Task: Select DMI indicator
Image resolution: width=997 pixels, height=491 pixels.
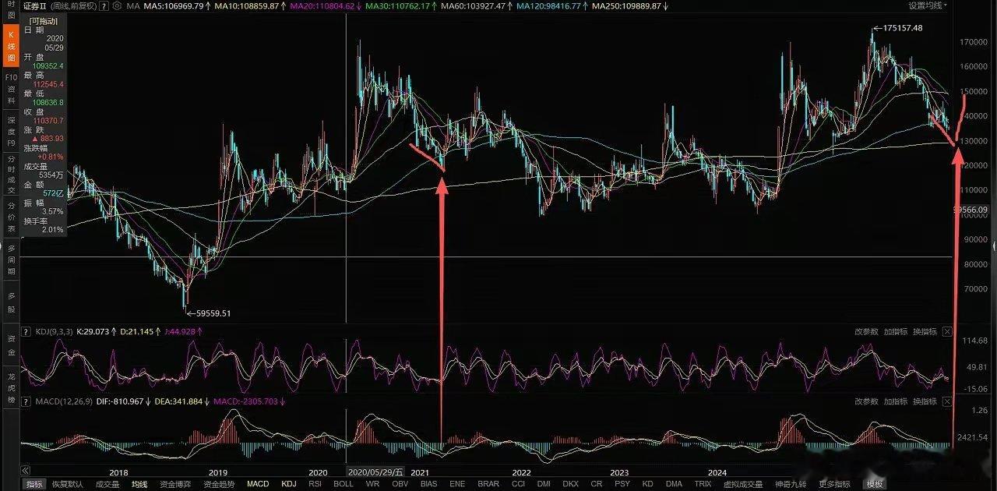Action: point(544,484)
